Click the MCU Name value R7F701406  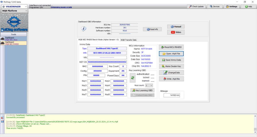click(147, 49)
